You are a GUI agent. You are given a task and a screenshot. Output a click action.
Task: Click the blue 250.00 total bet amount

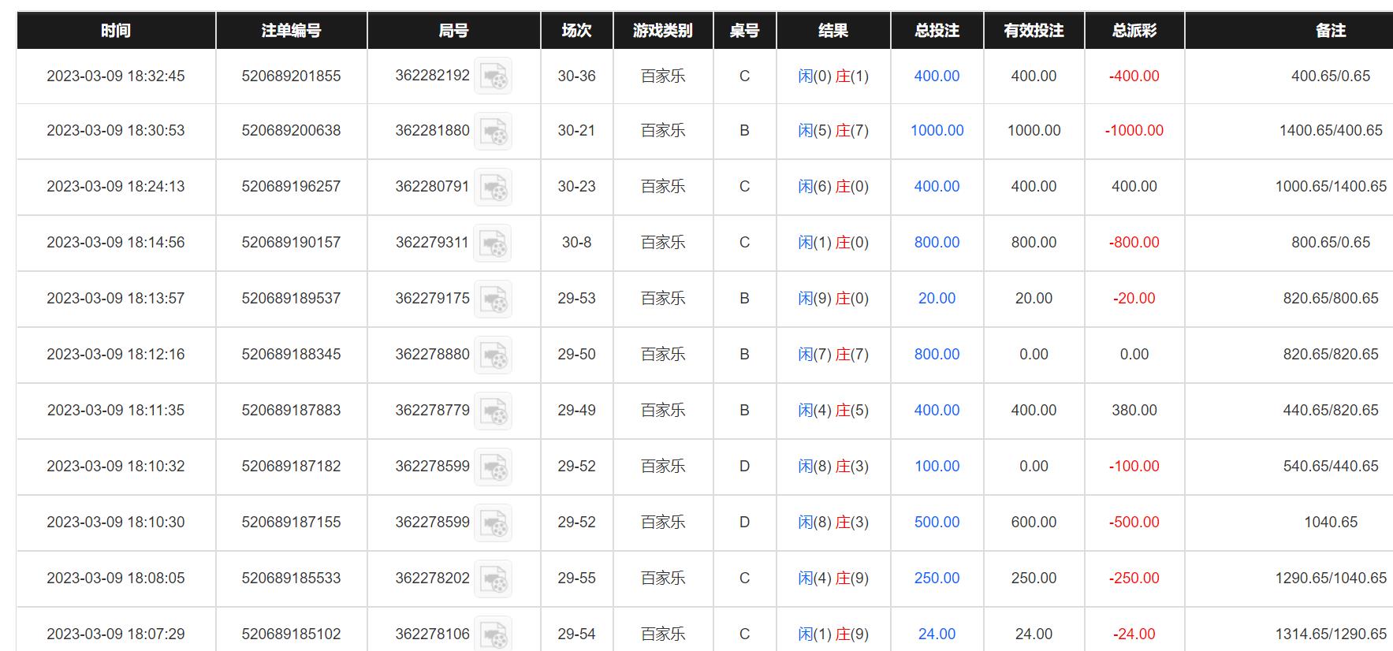click(937, 578)
